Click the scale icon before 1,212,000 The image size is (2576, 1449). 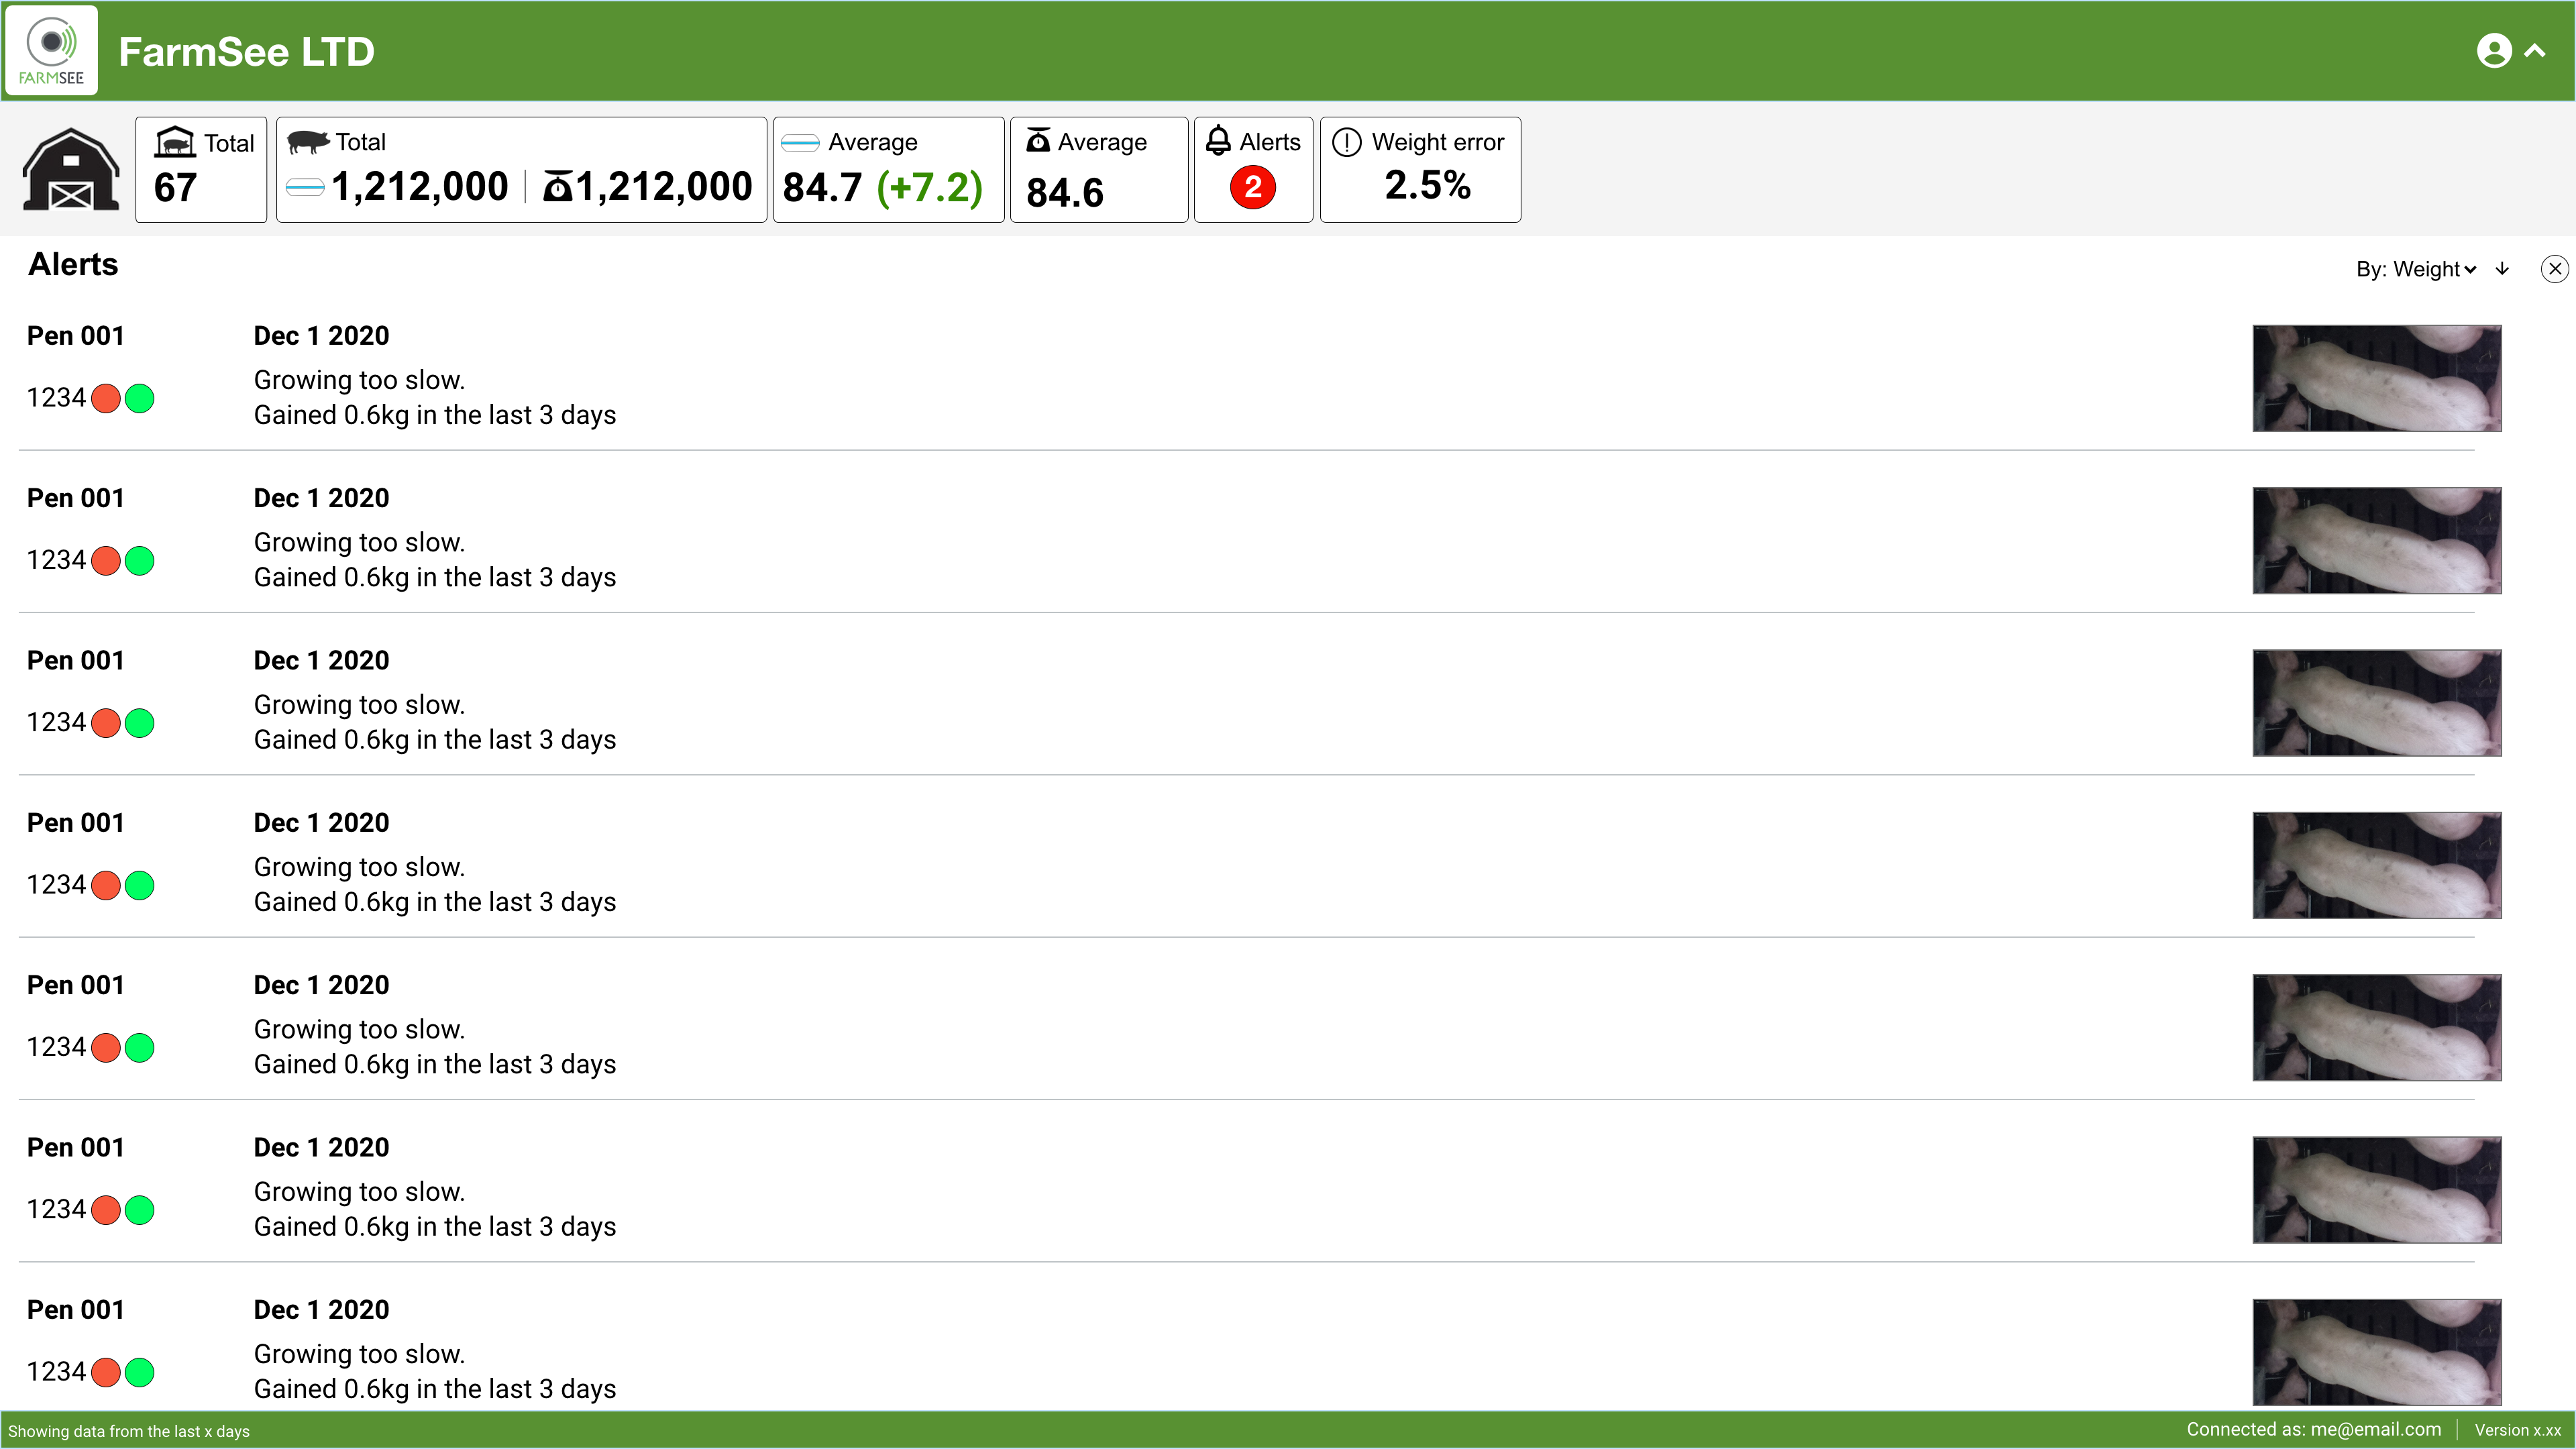coord(557,186)
